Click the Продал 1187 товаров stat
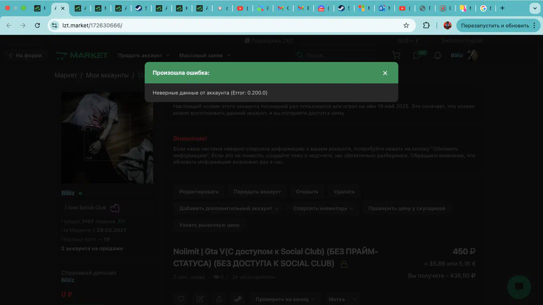Screen dimensions: 543x305 pos(88,221)
